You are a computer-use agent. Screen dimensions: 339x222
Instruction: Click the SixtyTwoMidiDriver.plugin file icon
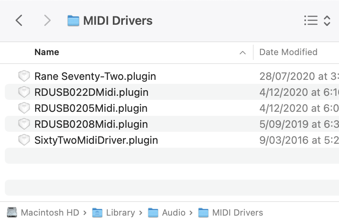tap(24, 140)
